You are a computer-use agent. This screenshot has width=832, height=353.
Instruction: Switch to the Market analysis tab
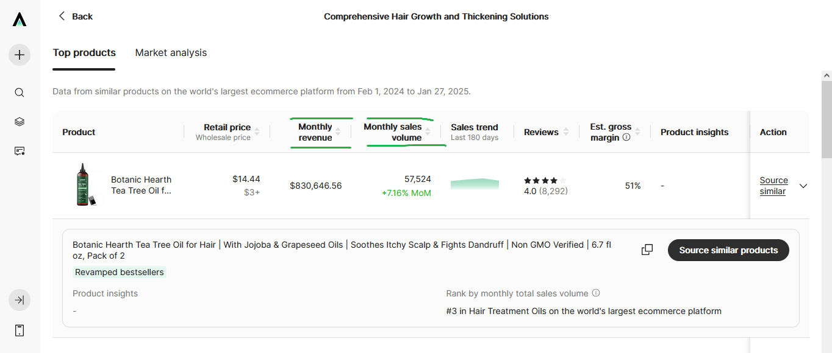[x=171, y=53]
